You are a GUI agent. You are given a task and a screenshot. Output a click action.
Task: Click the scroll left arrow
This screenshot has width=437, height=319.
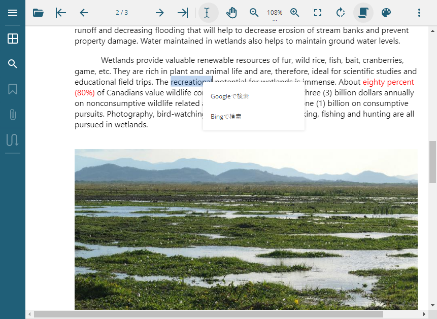click(x=29, y=314)
